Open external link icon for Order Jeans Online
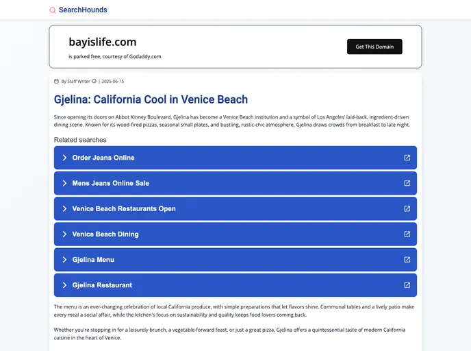 [407, 158]
